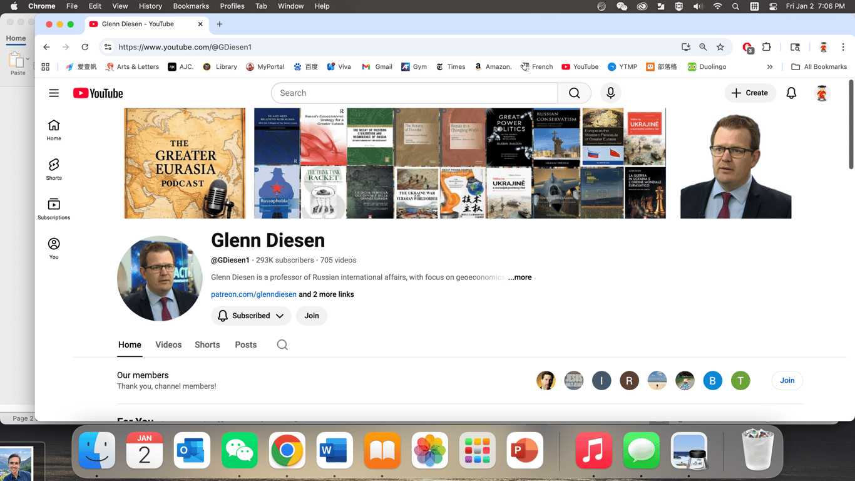View site information icon in the address bar
The height and width of the screenshot is (481, 855).
point(108,47)
